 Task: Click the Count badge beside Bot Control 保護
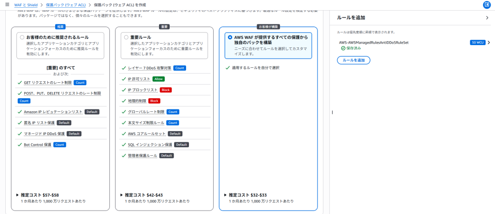click(x=60, y=145)
